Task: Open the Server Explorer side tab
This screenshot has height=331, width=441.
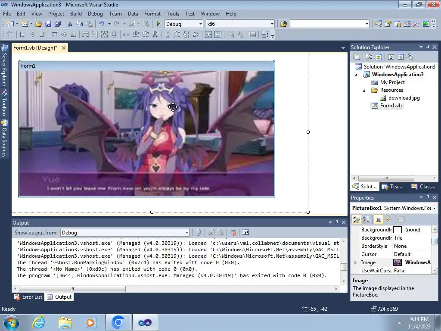Action: [4, 66]
